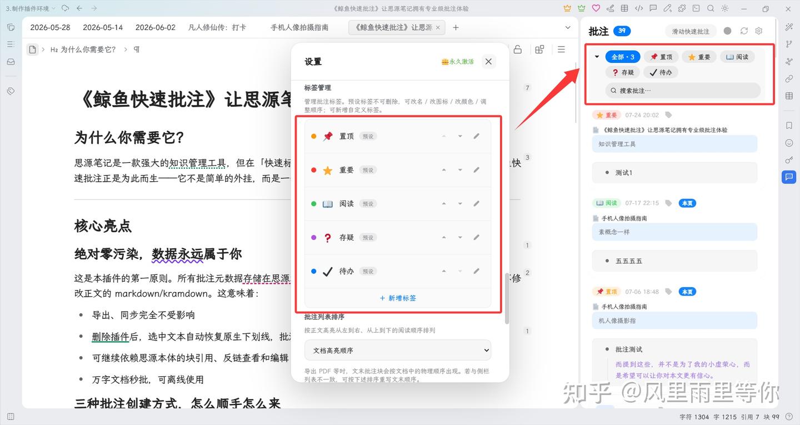Move the 重要 tag up
Screen dimensions: 800x425
[444, 170]
